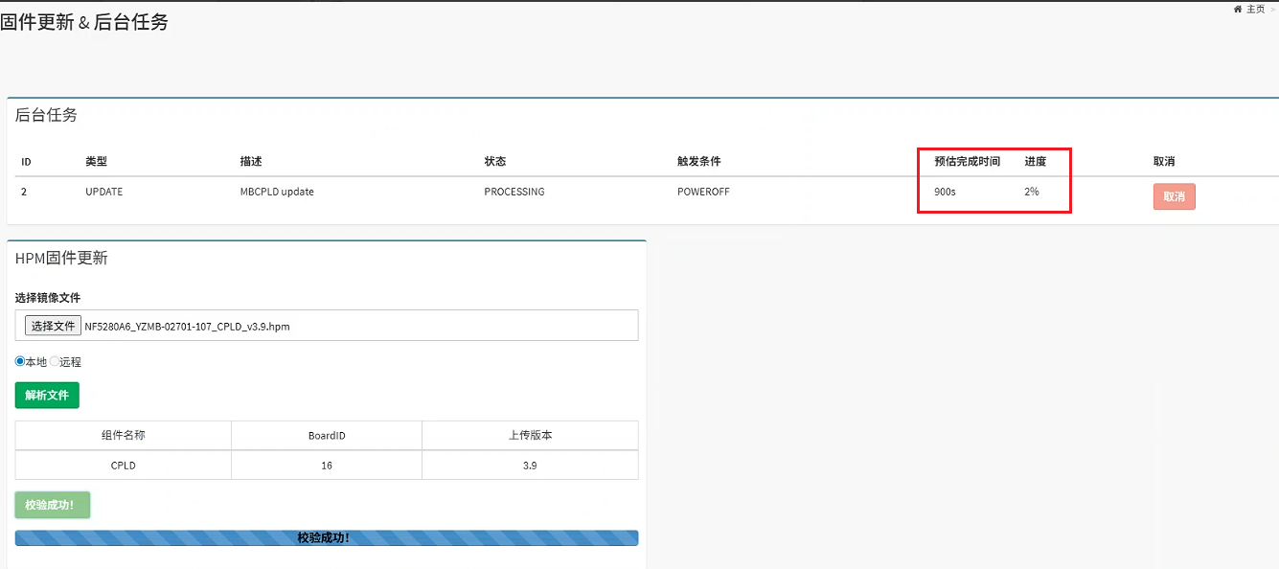Click the HPM固件更新 panel title
The width and height of the screenshot is (1279, 569).
point(61,258)
